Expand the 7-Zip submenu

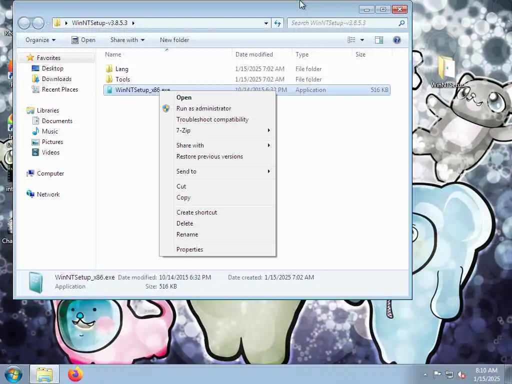tap(268, 130)
